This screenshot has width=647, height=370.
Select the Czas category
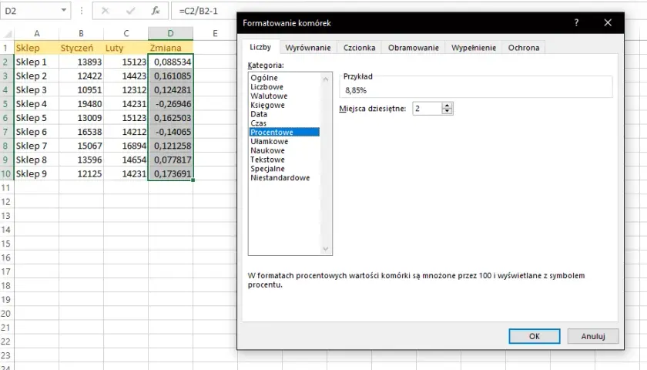[284, 123]
